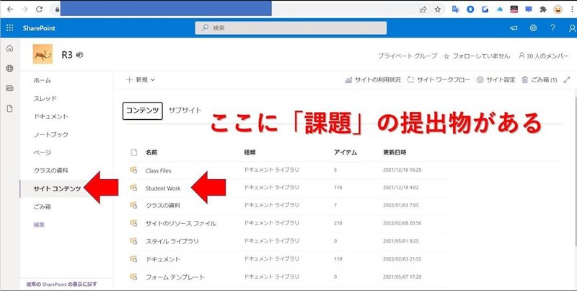577x291 pixels.
Task: Open the スタイル ライブラリ library
Action: [x=172, y=241]
